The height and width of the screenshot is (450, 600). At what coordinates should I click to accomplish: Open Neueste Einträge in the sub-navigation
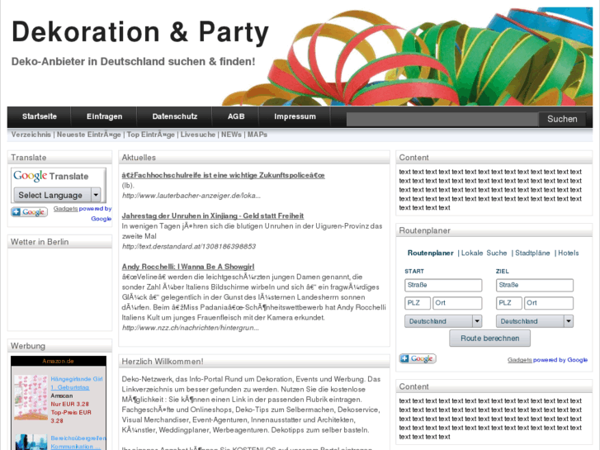point(89,135)
